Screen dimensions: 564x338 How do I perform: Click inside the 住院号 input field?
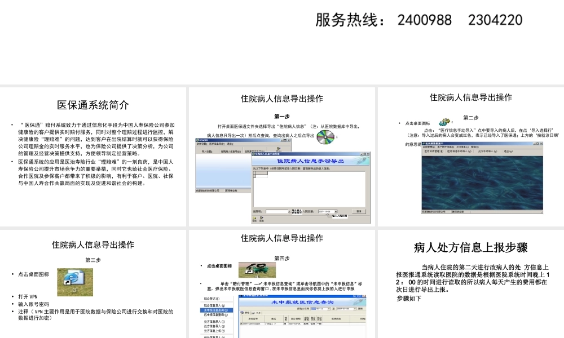click(277, 211)
